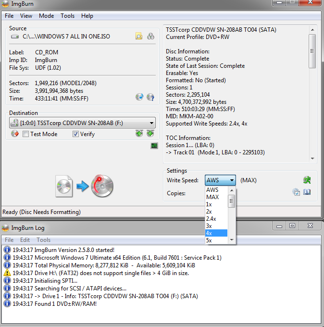Open Tools menu in ImgBurn Log window
The height and width of the screenshot is (327, 324).
44,240
